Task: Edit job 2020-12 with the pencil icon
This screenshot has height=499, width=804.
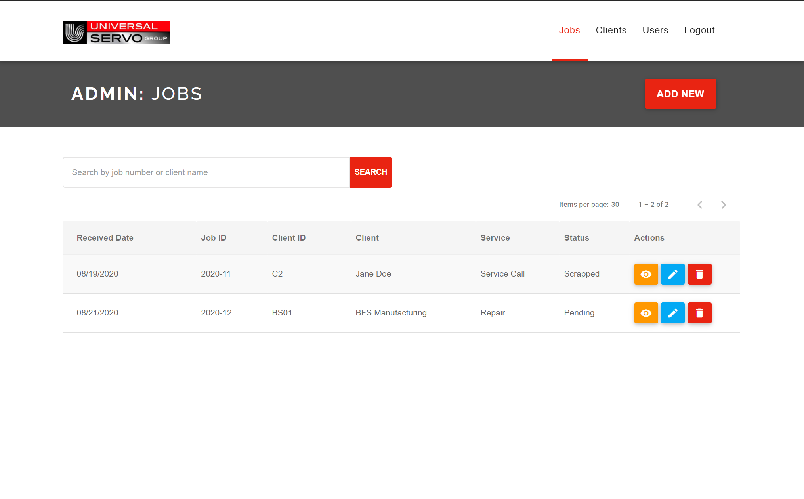Action: point(672,313)
